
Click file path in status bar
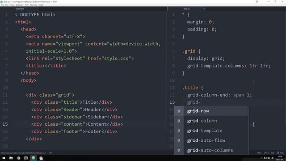click(24, 153)
